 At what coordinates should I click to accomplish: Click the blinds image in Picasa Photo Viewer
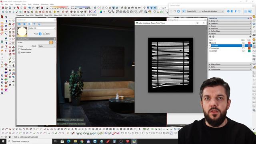click(x=171, y=65)
